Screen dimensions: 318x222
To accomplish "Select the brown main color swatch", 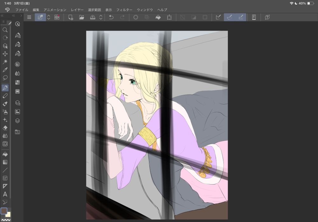I will (3, 211).
